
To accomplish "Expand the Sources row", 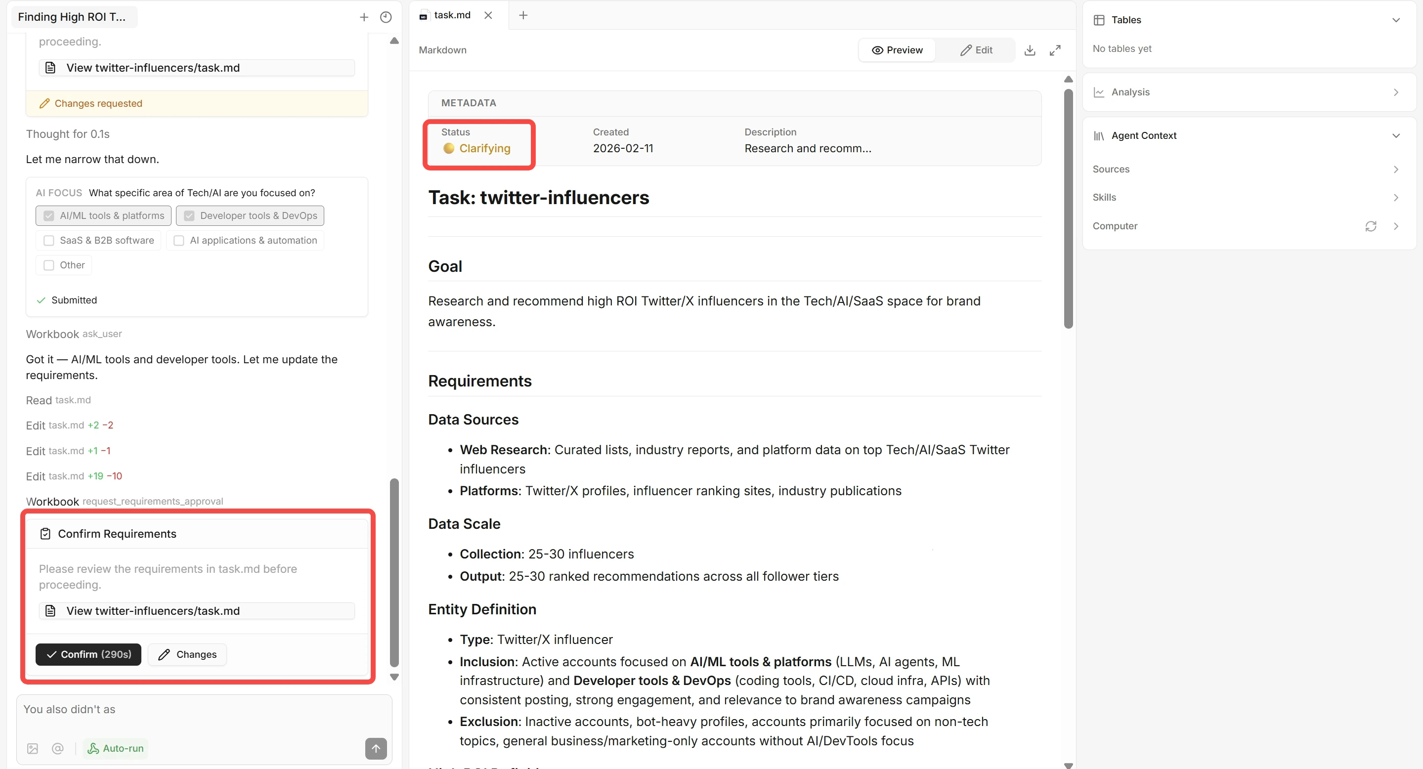I will coord(1395,169).
